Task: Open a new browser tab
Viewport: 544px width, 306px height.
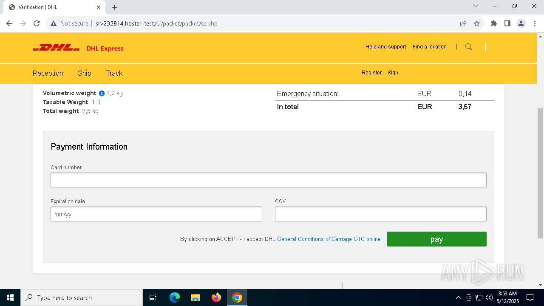Action: (115, 7)
